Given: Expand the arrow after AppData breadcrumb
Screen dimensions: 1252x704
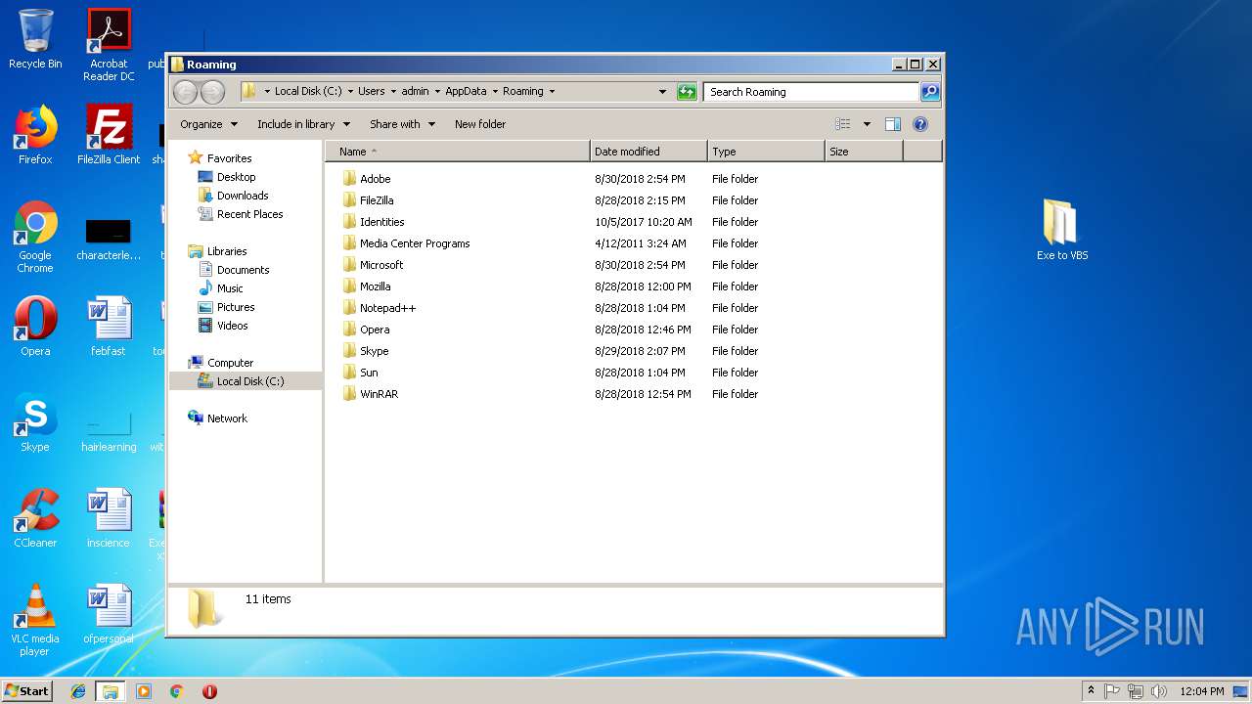Looking at the screenshot, I should click(495, 92).
